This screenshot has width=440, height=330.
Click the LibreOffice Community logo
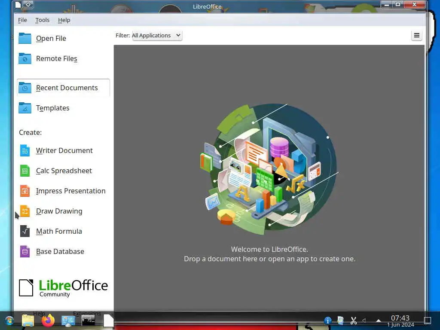coord(64,288)
